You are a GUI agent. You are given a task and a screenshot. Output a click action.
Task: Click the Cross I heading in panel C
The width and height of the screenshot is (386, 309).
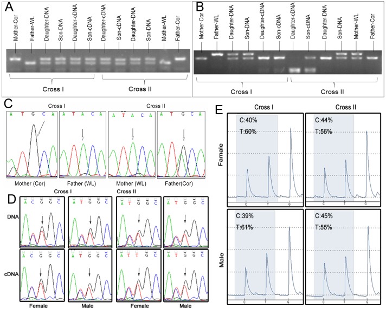(x=56, y=106)
